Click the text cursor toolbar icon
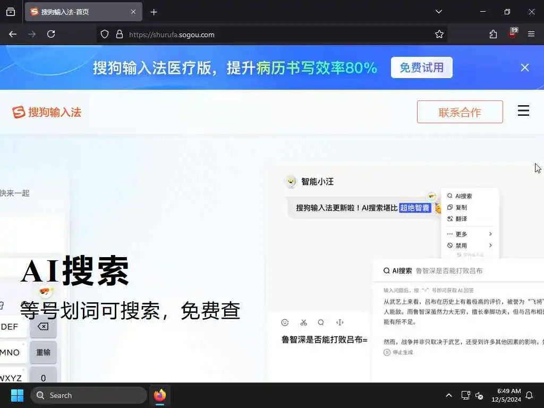Viewport: 544px width, 408px height. pyautogui.click(x=339, y=322)
